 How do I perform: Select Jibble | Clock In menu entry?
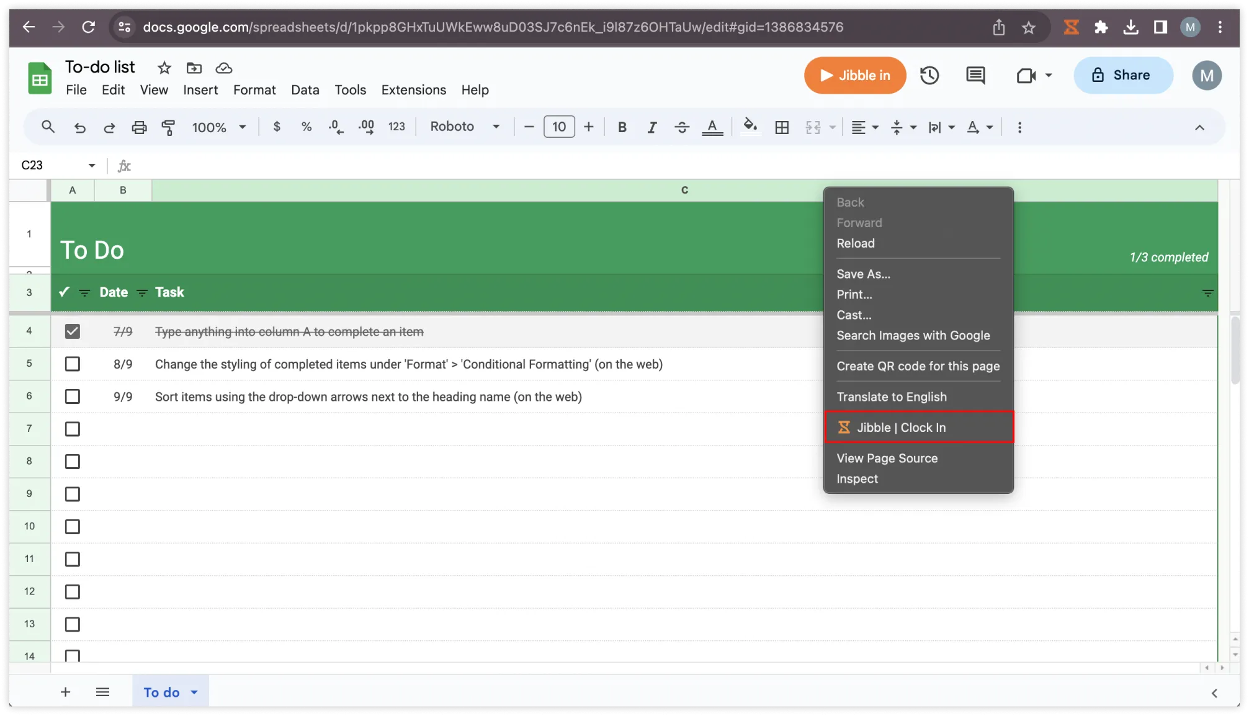click(x=918, y=427)
